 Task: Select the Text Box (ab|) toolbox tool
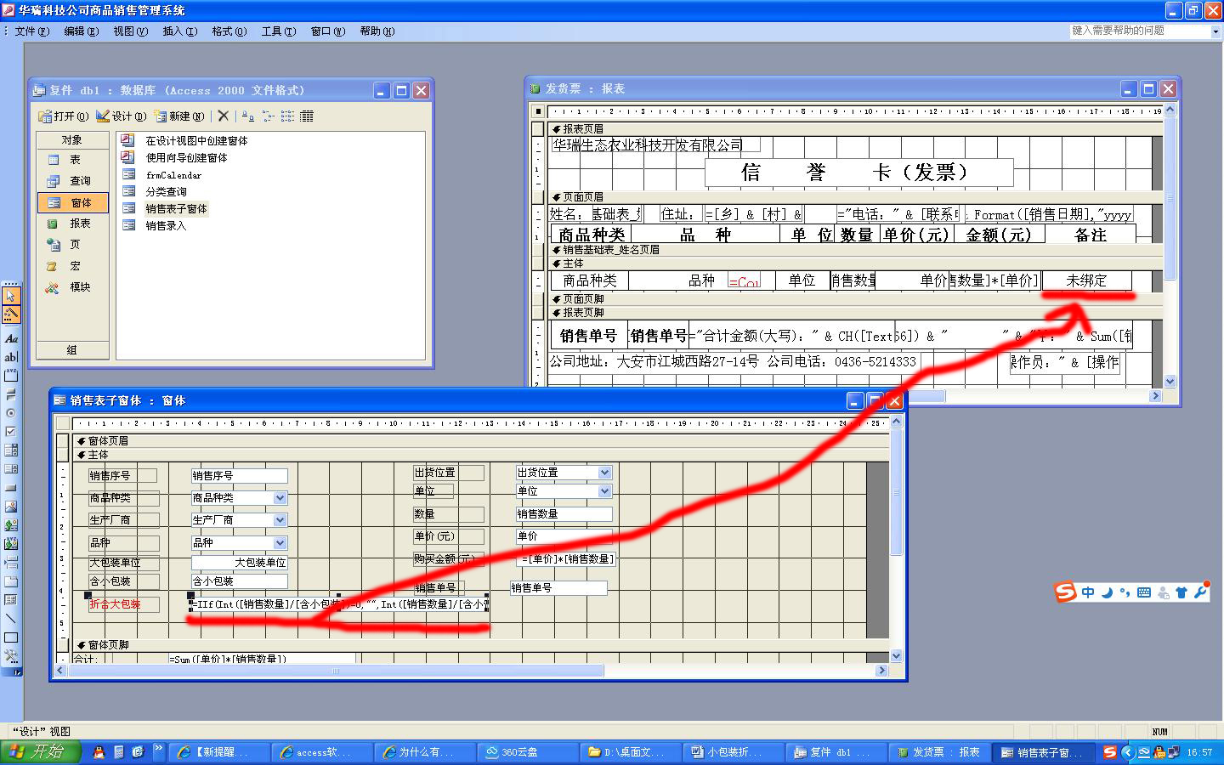click(11, 357)
